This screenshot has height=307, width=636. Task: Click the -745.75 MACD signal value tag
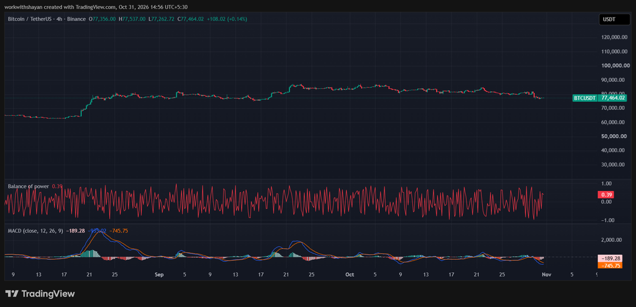tap(611, 265)
